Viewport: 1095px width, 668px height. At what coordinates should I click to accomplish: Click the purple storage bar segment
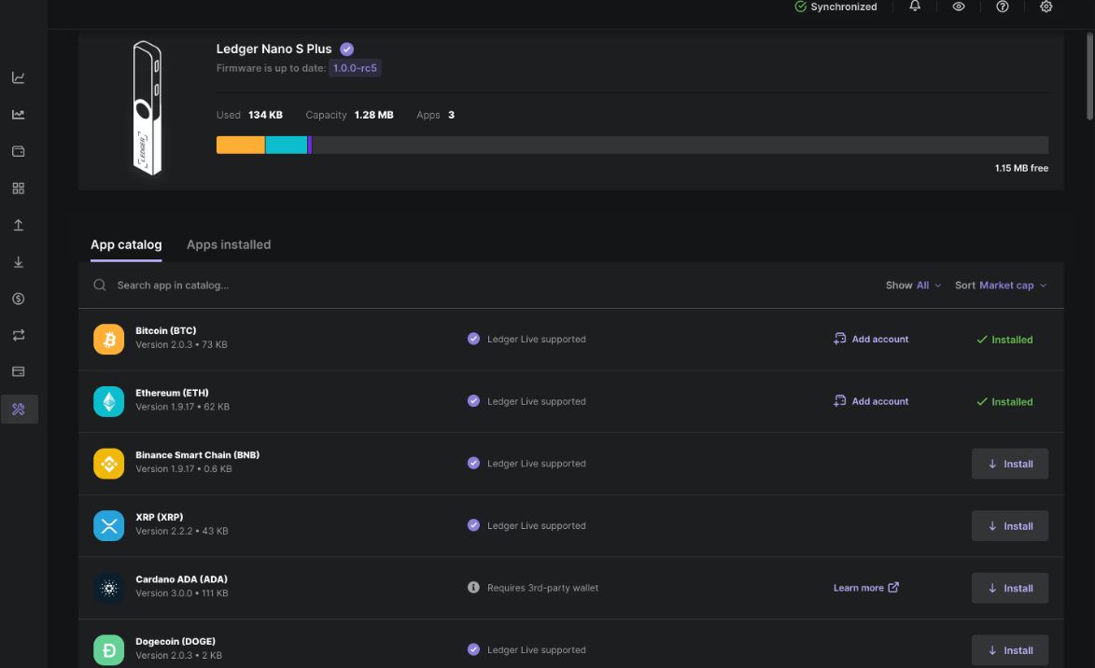(x=310, y=146)
